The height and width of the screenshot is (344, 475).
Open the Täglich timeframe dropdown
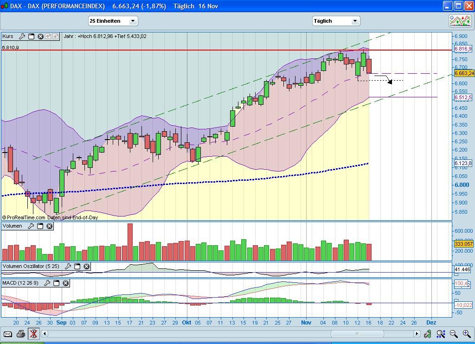click(336, 21)
